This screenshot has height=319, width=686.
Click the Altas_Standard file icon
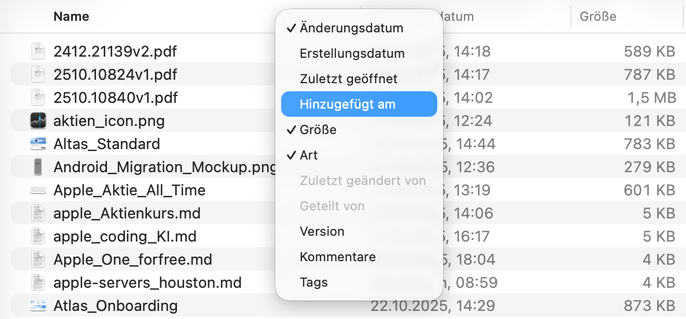tap(38, 144)
